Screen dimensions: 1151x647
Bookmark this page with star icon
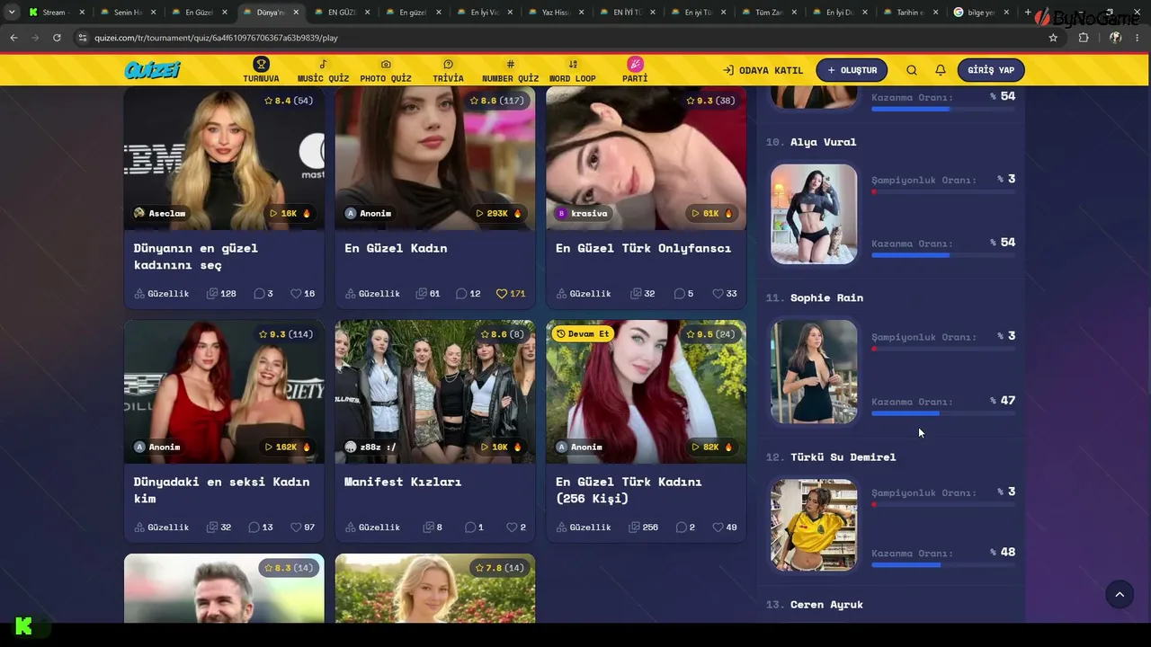(1053, 38)
